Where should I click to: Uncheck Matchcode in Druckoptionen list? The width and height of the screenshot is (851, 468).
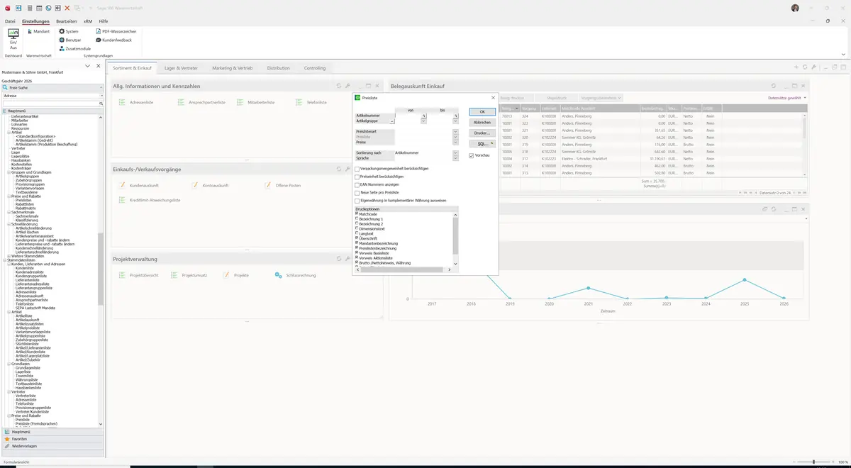[357, 214]
